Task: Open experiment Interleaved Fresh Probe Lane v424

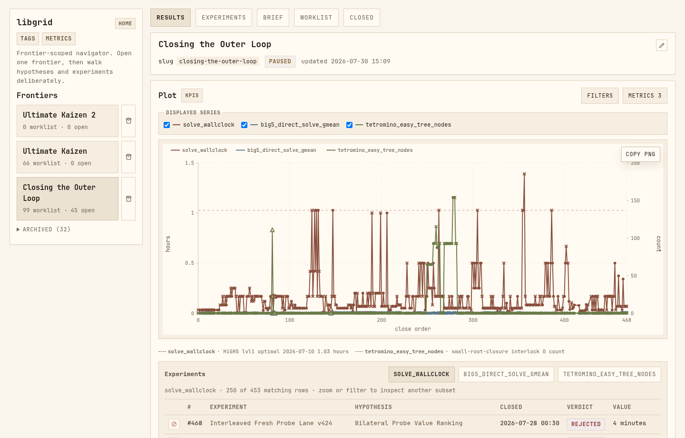Action: (x=271, y=423)
